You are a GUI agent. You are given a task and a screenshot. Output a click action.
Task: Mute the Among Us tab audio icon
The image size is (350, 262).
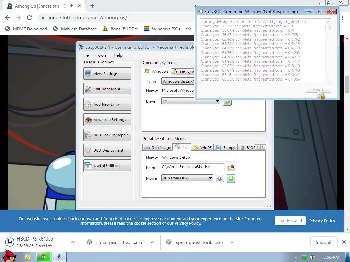[72, 6]
